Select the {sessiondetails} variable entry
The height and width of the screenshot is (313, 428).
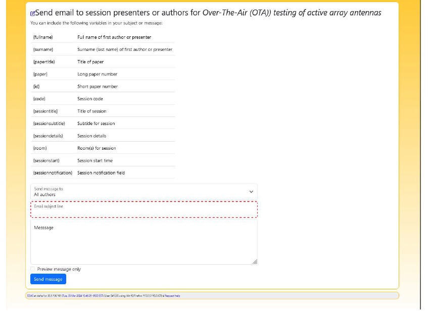(x=48, y=136)
